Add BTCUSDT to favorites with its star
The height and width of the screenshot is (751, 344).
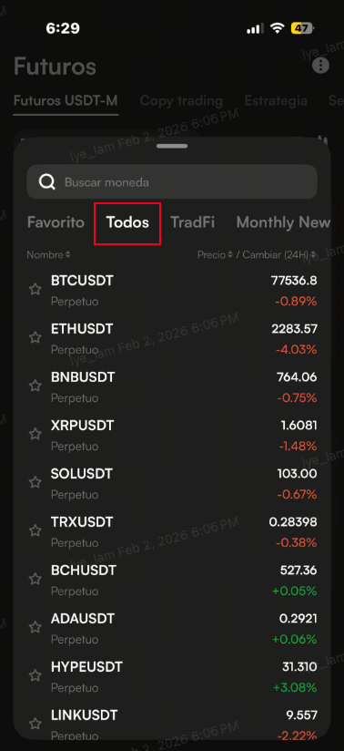pyautogui.click(x=35, y=289)
